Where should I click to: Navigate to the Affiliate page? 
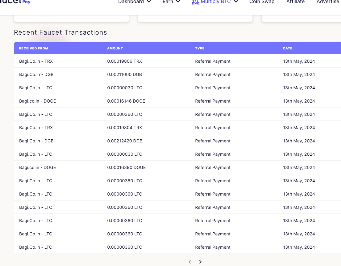(x=295, y=2)
